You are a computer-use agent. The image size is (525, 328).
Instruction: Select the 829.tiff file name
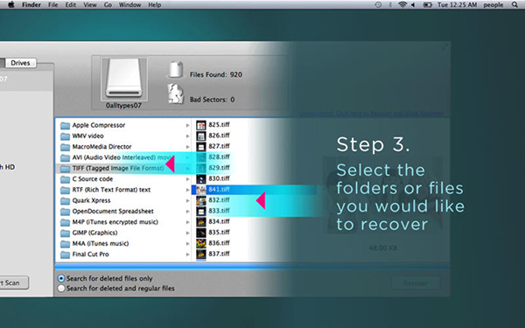point(219,168)
